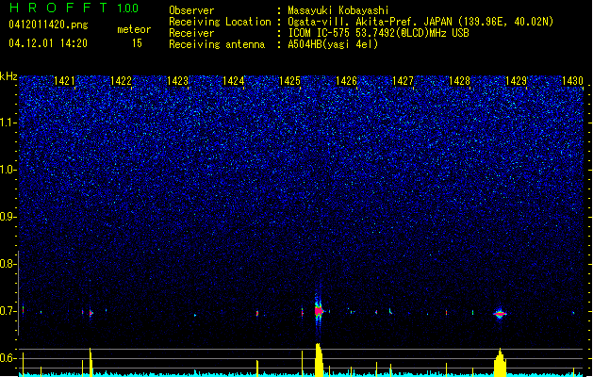Click the 1.0 kHz frequency axis label
This screenshot has width=593, height=377.
click(x=8, y=170)
